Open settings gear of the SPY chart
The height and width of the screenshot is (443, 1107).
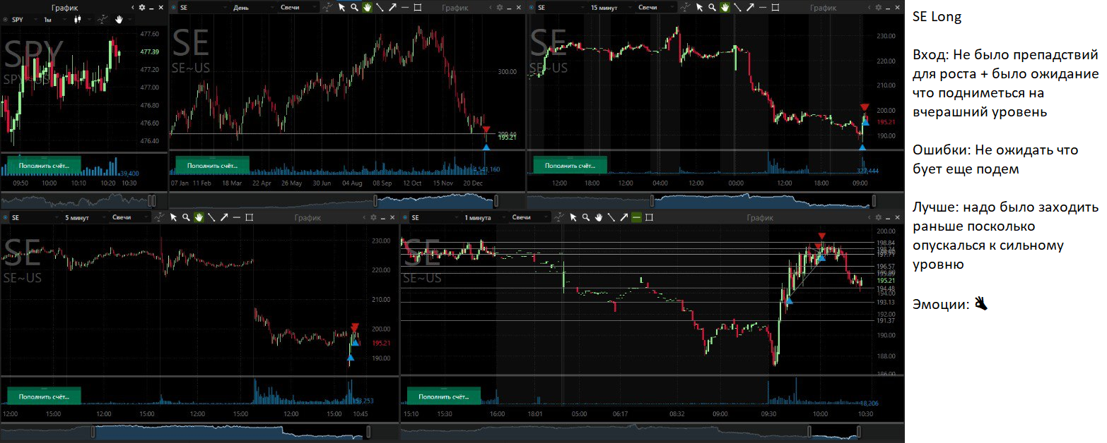pyautogui.click(x=142, y=8)
